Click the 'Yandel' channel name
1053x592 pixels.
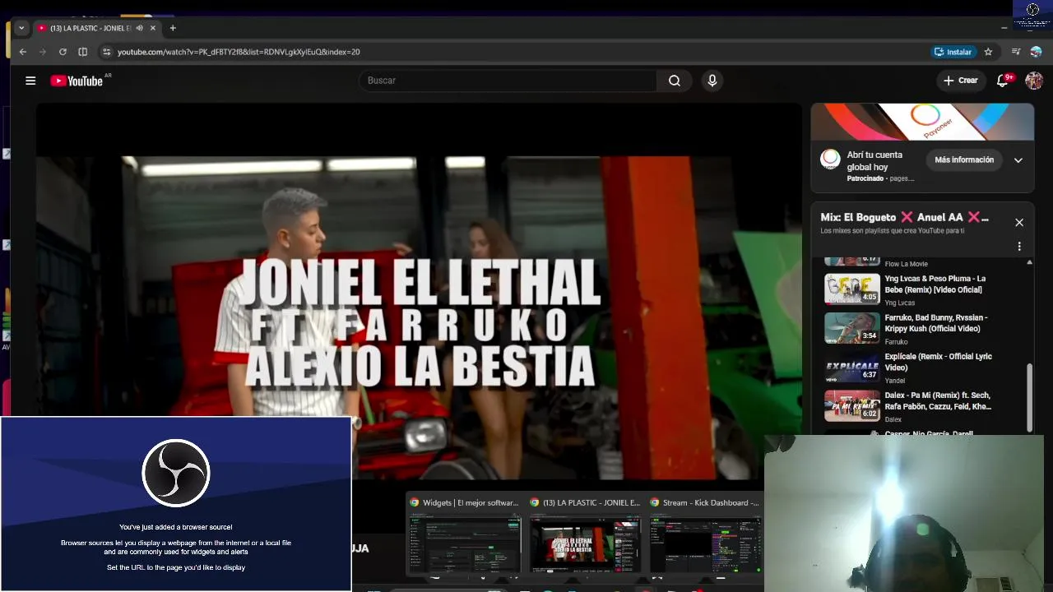(x=895, y=381)
